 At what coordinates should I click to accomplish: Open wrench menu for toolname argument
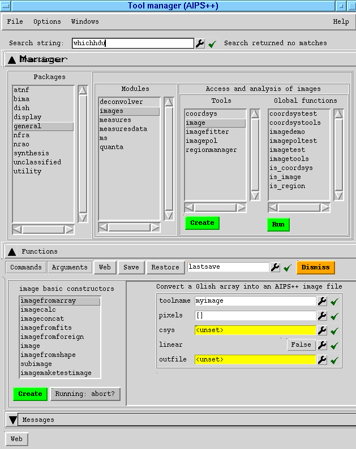point(322,301)
